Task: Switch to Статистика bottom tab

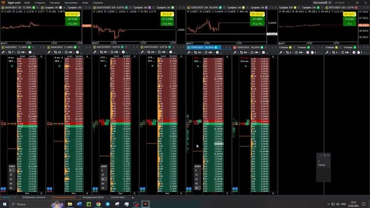Action: click(117, 198)
